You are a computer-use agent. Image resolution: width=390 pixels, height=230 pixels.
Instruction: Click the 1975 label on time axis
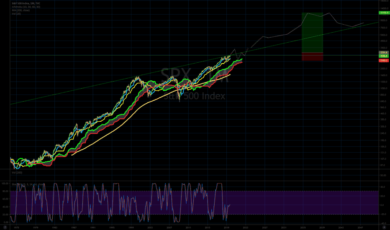click(x=16, y=227)
